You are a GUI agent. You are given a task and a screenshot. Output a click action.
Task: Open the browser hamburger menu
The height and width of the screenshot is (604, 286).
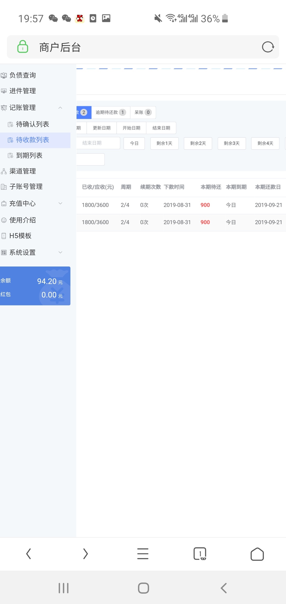click(x=143, y=554)
